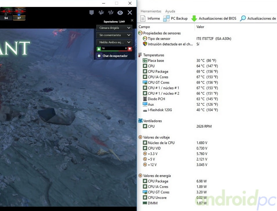Click the Placa base motherboard icon
Screen dimensions: 277x211
145,60
